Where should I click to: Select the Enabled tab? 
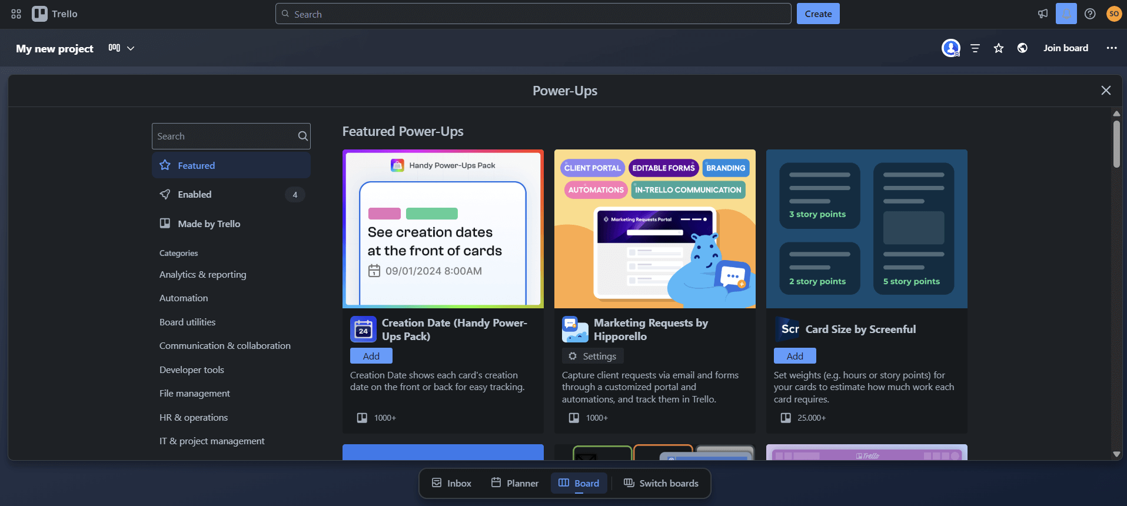coord(231,194)
